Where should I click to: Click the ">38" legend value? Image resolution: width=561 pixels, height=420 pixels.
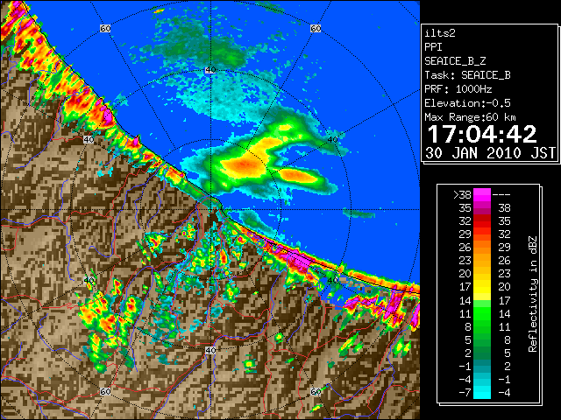click(462, 194)
